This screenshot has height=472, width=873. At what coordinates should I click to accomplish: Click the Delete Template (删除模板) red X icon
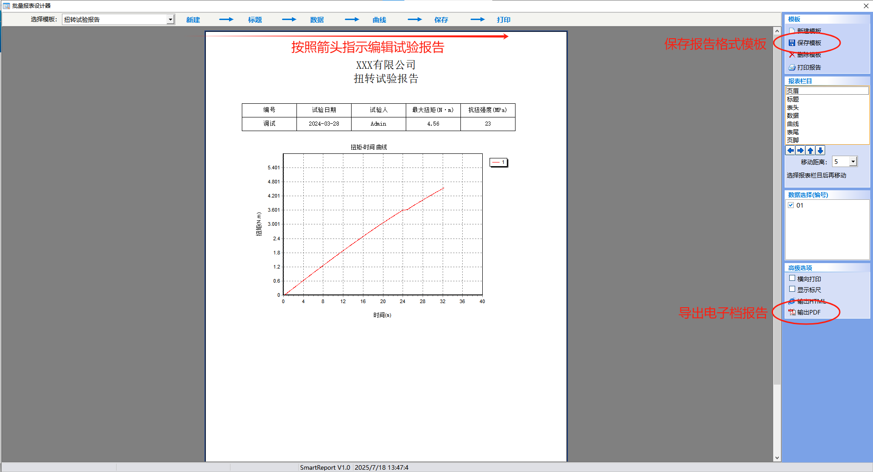pyautogui.click(x=792, y=55)
